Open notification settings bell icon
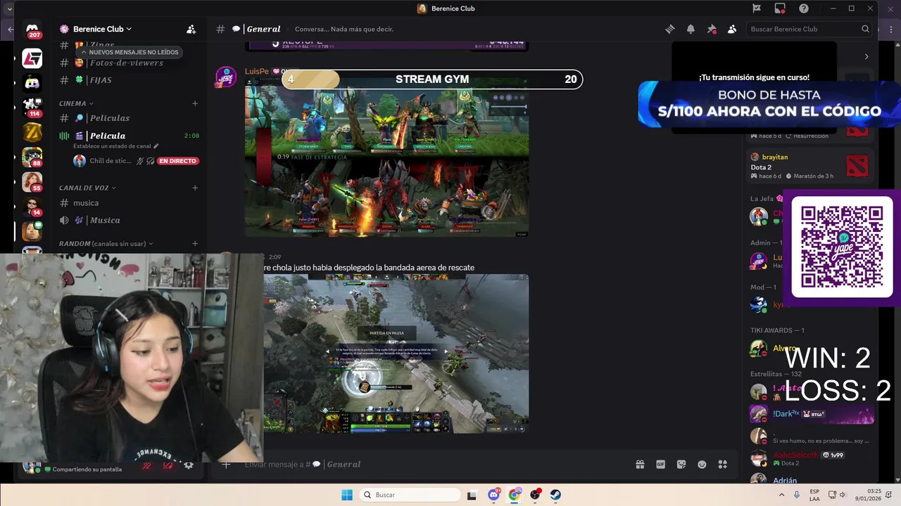Screen dimensions: 901x506 pyautogui.click(x=691, y=29)
